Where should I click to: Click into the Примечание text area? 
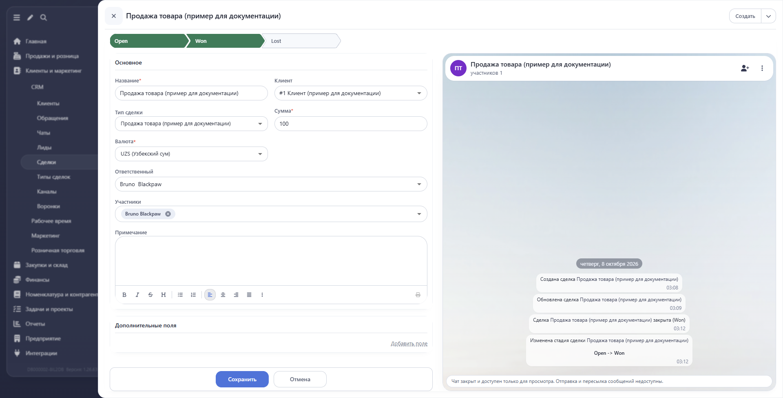[271, 261]
